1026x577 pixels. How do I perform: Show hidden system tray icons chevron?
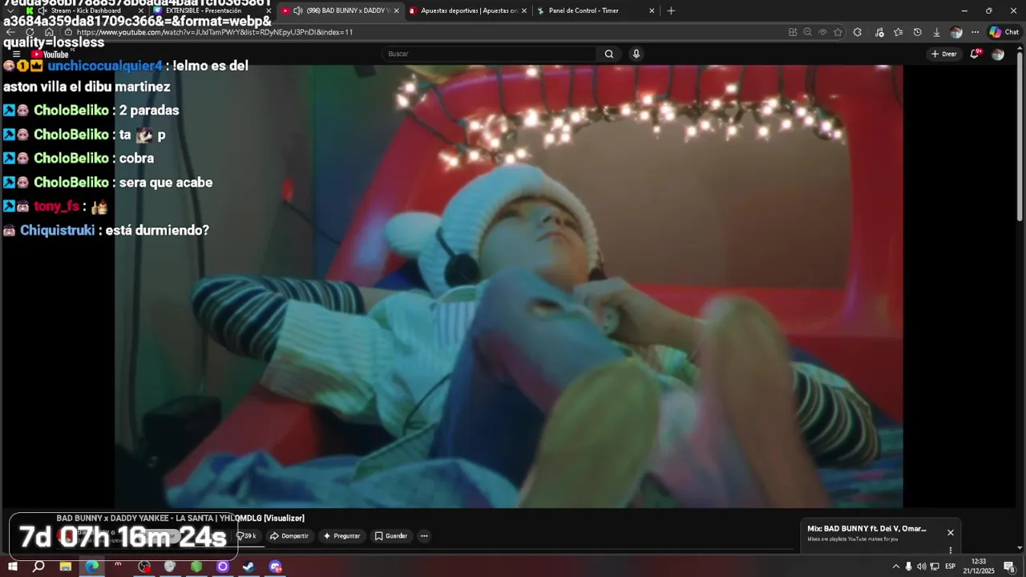[896, 567]
